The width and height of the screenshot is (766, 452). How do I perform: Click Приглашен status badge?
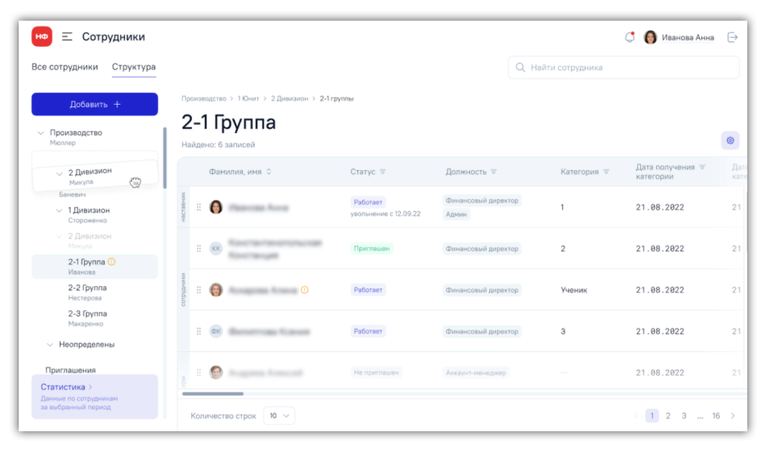click(372, 248)
